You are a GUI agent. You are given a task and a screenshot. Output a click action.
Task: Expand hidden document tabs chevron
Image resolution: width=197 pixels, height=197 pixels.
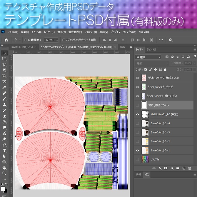pos(131,47)
